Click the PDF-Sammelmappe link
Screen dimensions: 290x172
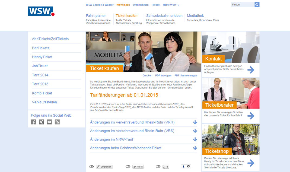tap(186, 75)
